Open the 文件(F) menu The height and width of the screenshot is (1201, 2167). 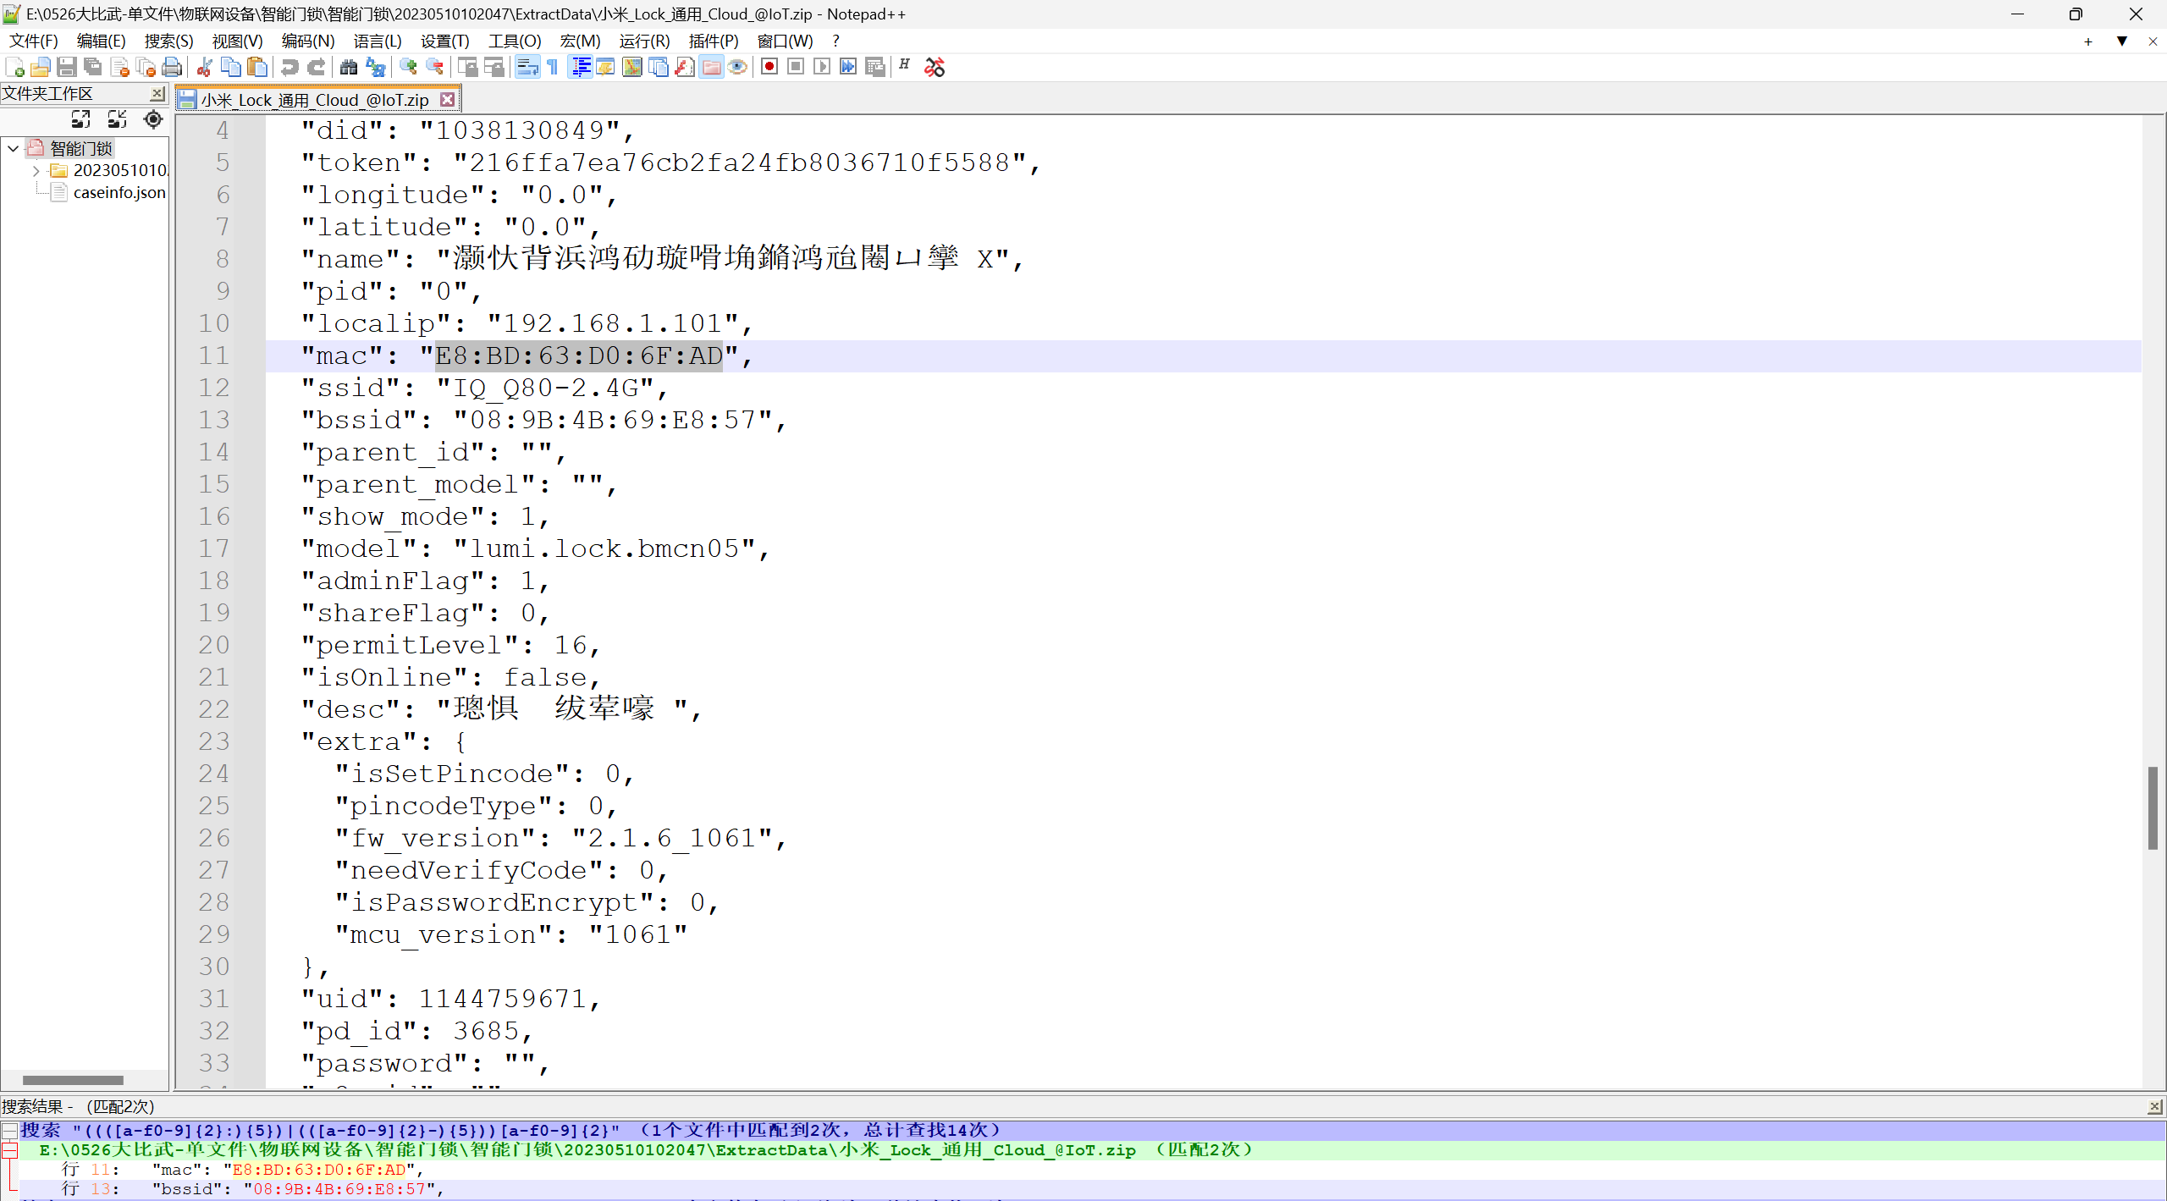click(x=33, y=41)
